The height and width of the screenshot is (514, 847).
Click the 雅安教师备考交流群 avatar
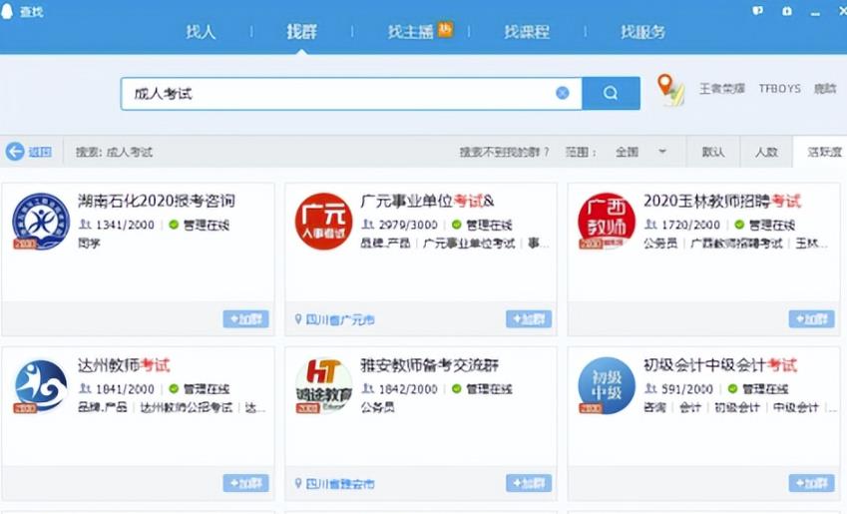pyautogui.click(x=323, y=385)
